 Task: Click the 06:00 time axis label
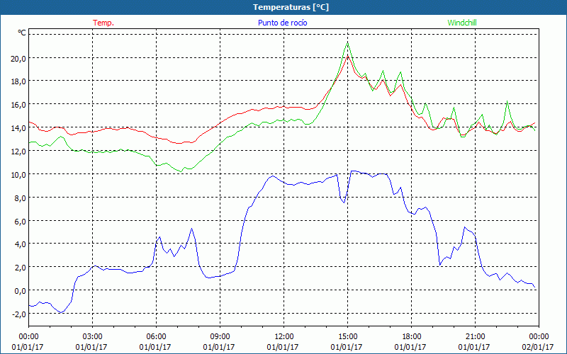pos(156,337)
